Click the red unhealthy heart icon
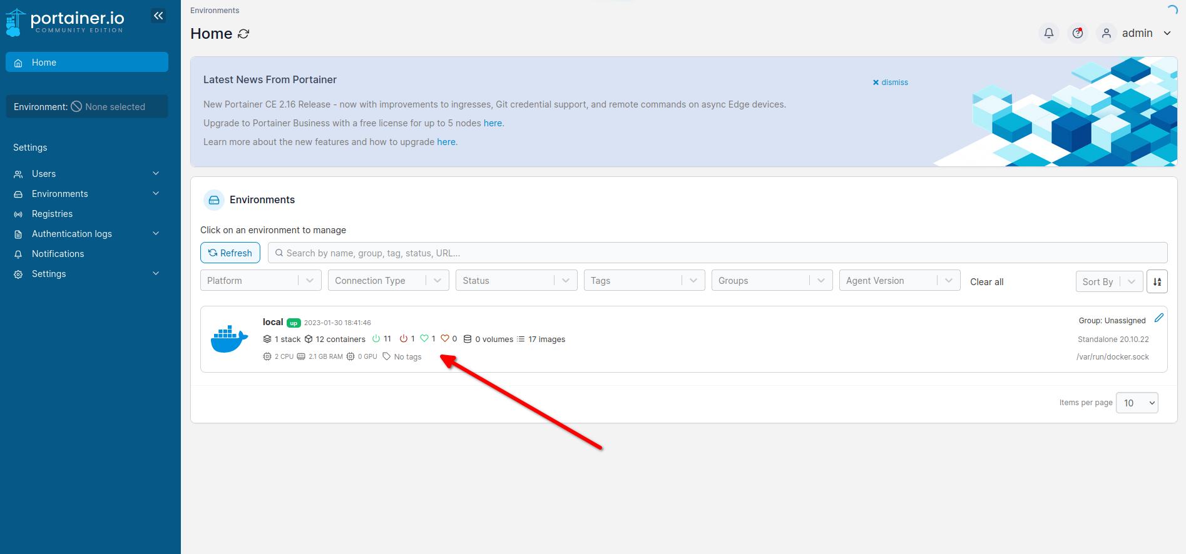 [445, 338]
